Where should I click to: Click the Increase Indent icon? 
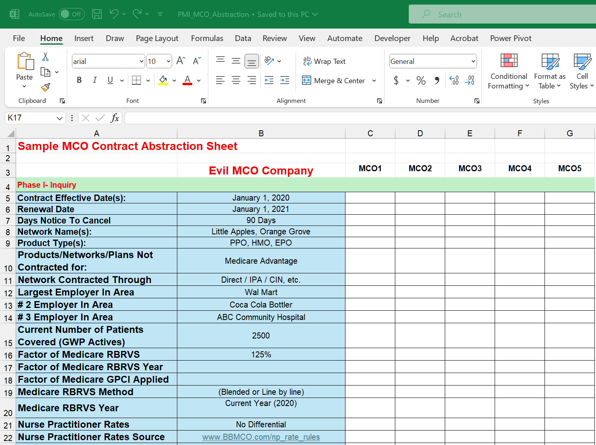[284, 80]
